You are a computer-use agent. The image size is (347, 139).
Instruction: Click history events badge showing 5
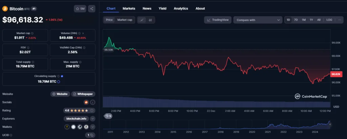coord(108,116)
